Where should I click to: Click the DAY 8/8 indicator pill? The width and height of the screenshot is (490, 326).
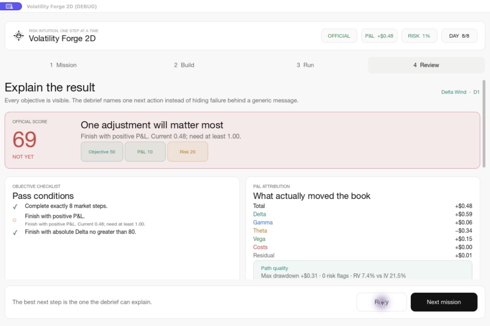tap(459, 36)
